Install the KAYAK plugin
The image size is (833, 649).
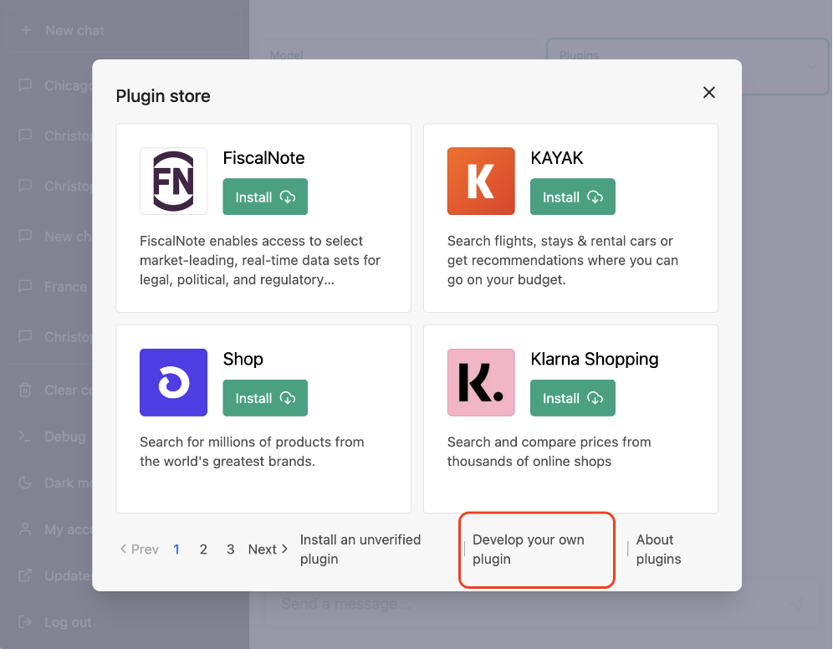pos(573,197)
